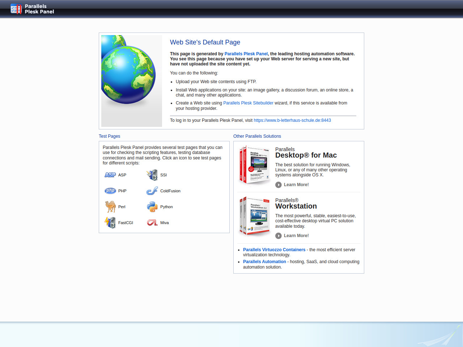
Task: Follow the Parallels Plesk Sitebuilder link
Action: [248, 103]
